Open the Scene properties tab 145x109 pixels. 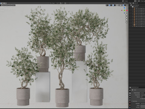click(130, 100)
